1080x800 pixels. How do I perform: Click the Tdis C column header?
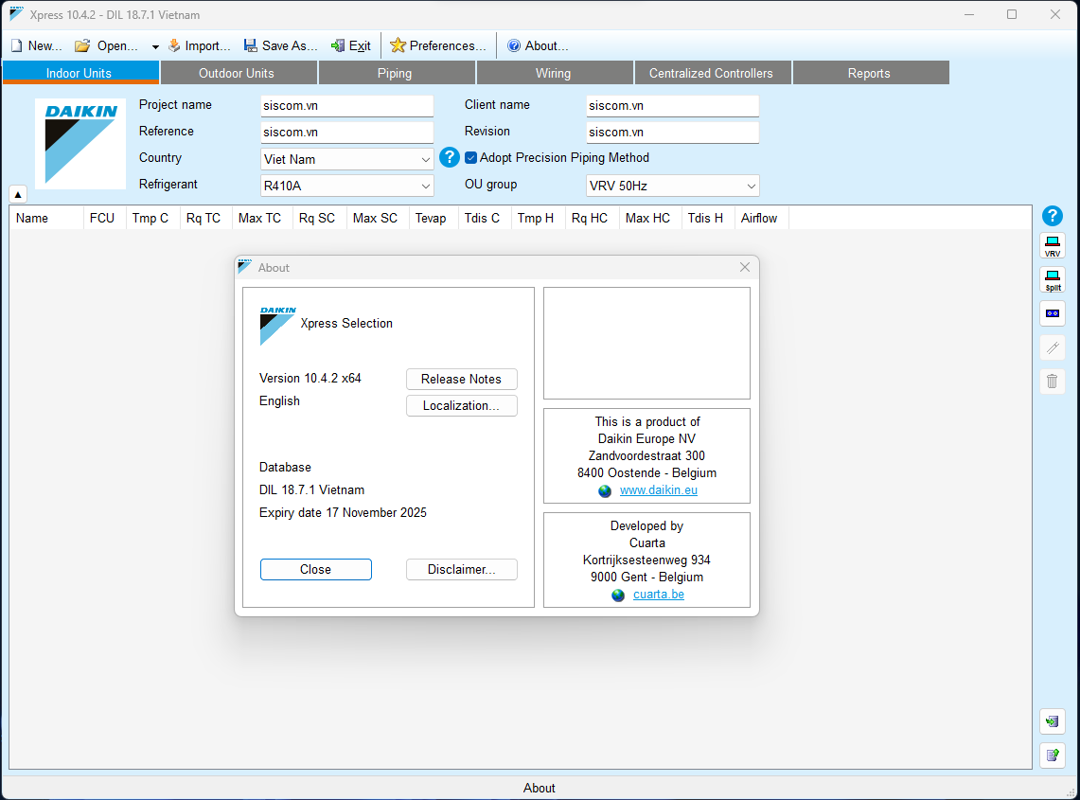[485, 218]
